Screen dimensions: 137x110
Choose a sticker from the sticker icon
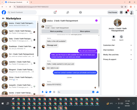(50, 92)
